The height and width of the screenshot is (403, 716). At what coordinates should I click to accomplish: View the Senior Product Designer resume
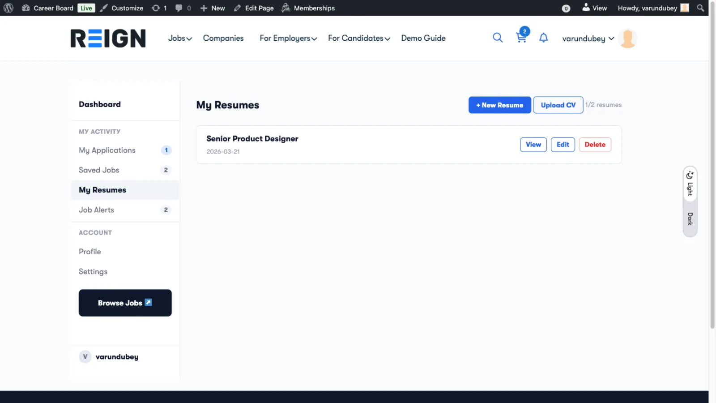(533, 145)
